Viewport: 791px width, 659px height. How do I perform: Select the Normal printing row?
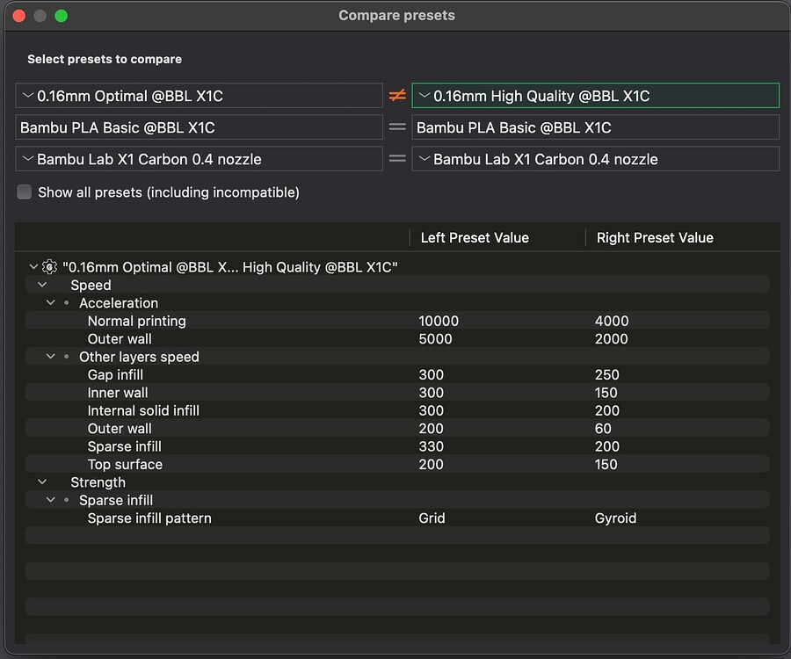[x=397, y=321]
